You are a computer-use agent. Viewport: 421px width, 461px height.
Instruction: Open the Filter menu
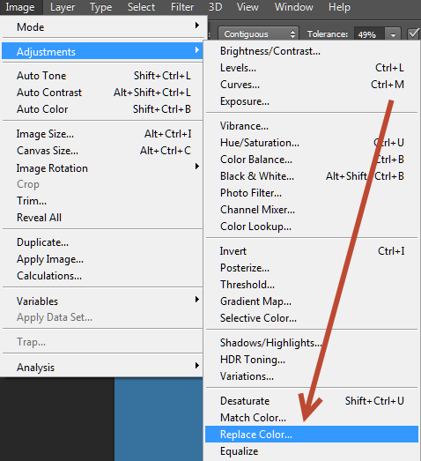pos(182,7)
